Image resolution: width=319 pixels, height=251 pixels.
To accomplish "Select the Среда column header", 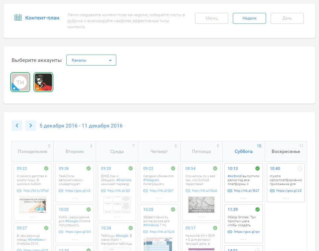I will [x=117, y=151].
